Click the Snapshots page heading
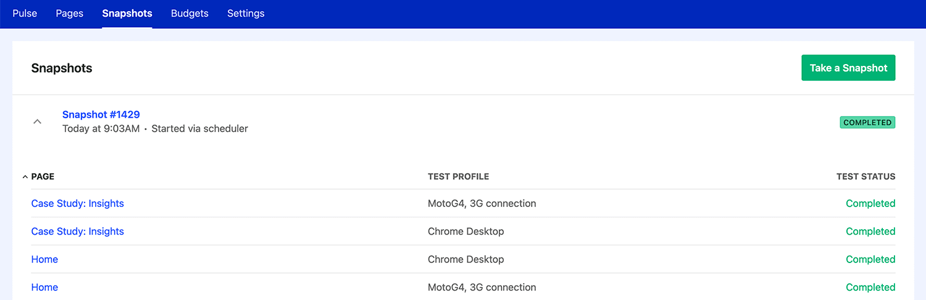This screenshot has width=926, height=300. pyautogui.click(x=62, y=68)
